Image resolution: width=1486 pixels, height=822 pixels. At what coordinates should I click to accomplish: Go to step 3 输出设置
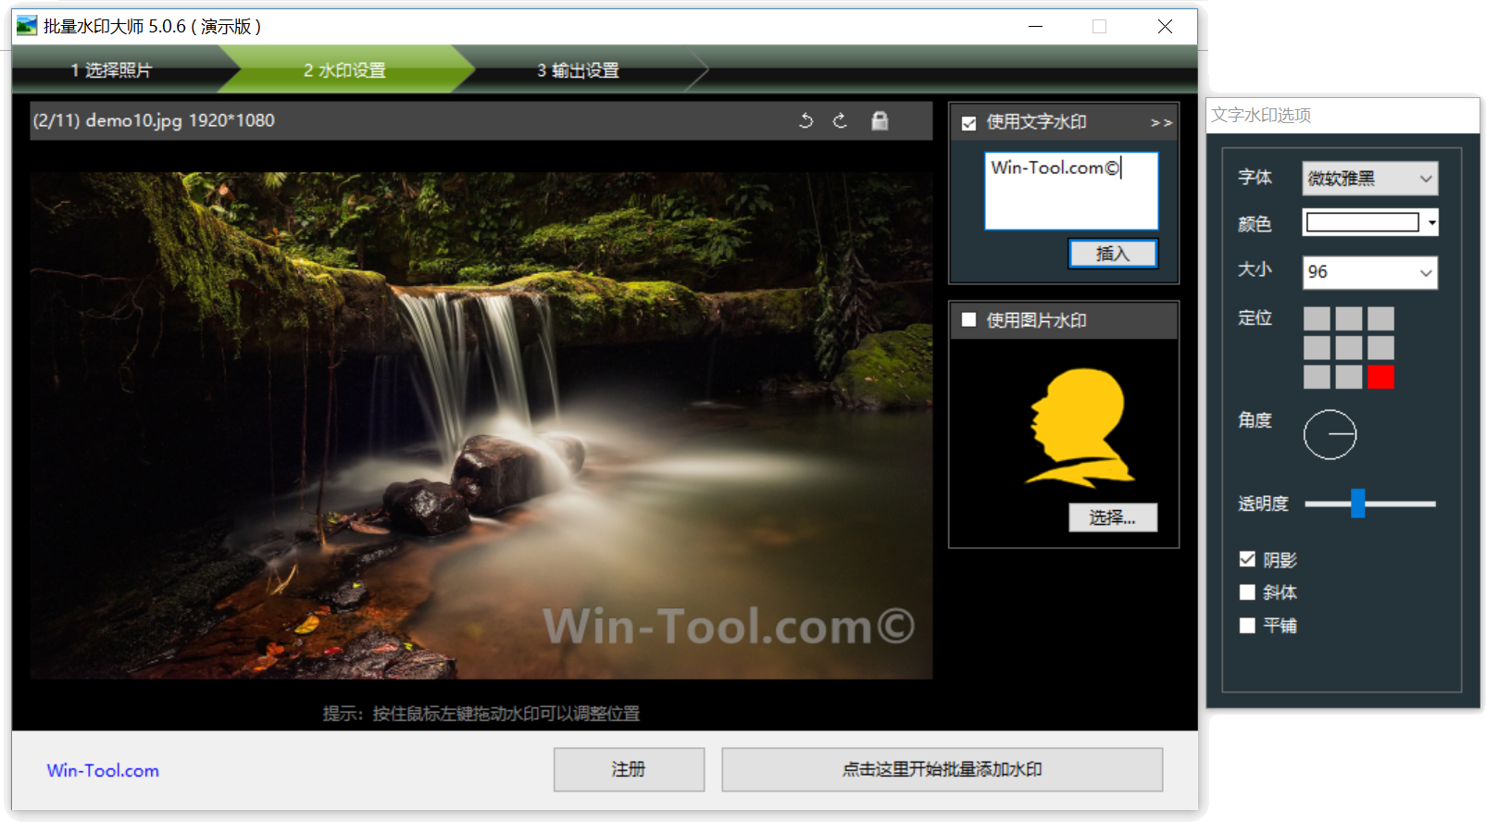578,70
